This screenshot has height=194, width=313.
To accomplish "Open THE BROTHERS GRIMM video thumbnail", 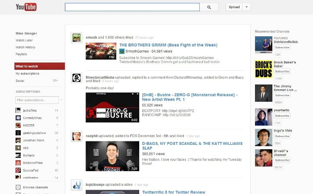I will pyautogui.click(x=101, y=51).
